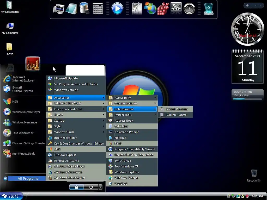Screen dimensions: 267x200
Task: Click the round power icon in dock
Action: click(x=189, y=8)
